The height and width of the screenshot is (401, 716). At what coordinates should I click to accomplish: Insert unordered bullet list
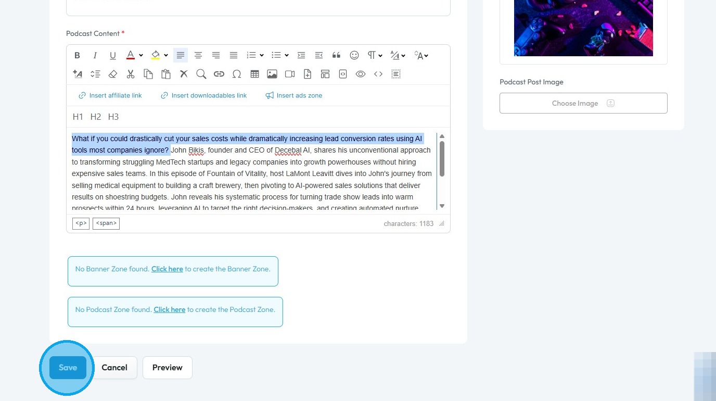pos(276,55)
